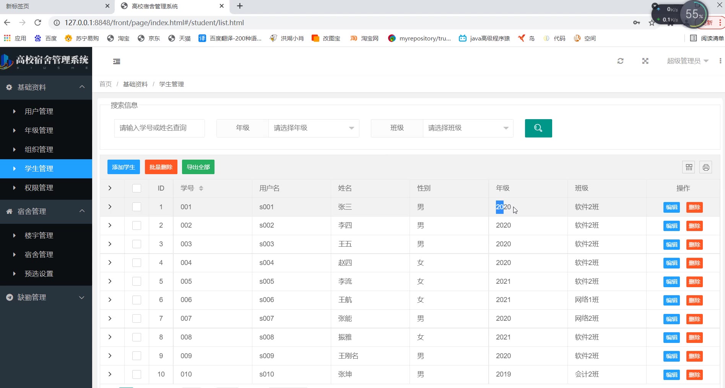Screen dimensions: 725x388
Task: Expand the row details for student 王五
Action: pos(110,244)
